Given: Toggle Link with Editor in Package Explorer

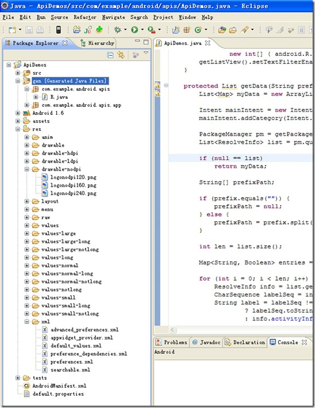Looking at the screenshot, I should pos(121,55).
